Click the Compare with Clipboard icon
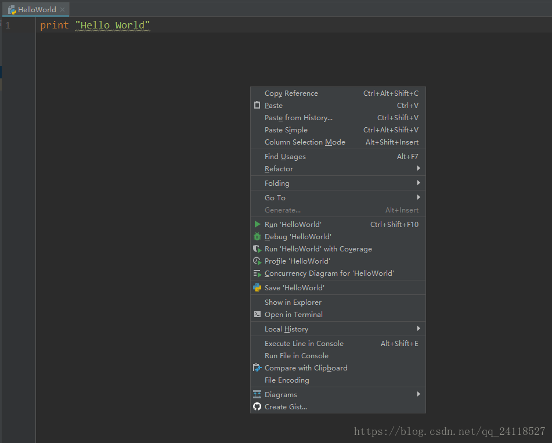The height and width of the screenshot is (443, 552). coord(257,368)
